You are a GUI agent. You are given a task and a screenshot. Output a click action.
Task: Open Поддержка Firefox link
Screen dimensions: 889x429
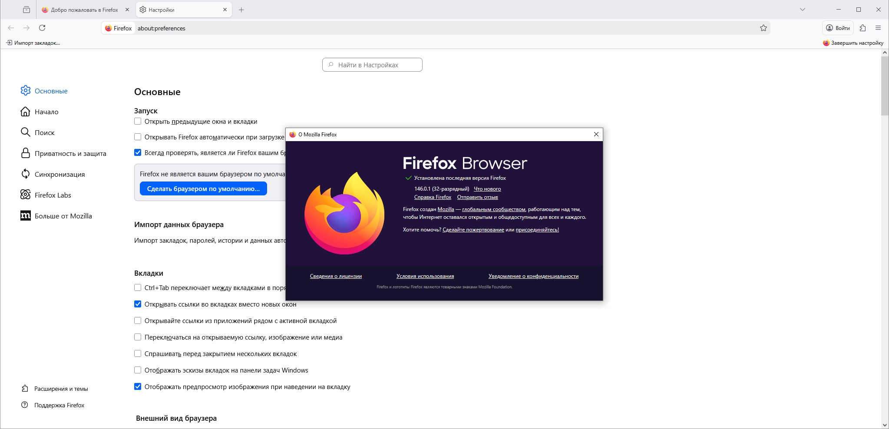coord(53,405)
